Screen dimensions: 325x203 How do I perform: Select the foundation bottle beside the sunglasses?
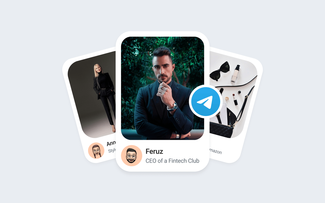pyautogui.click(x=235, y=73)
